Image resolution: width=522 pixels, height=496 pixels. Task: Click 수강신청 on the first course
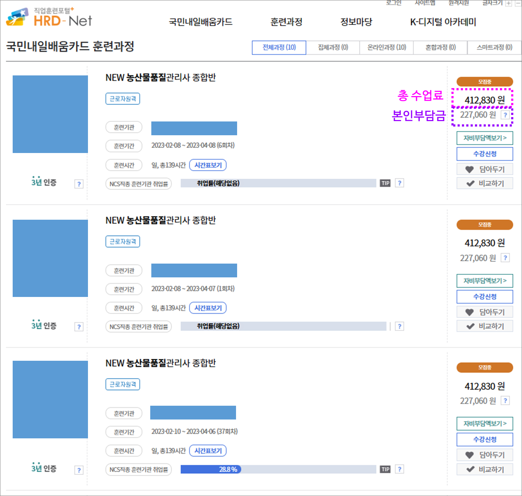485,154
